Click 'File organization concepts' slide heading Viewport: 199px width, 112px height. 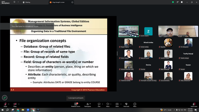pos(43,41)
